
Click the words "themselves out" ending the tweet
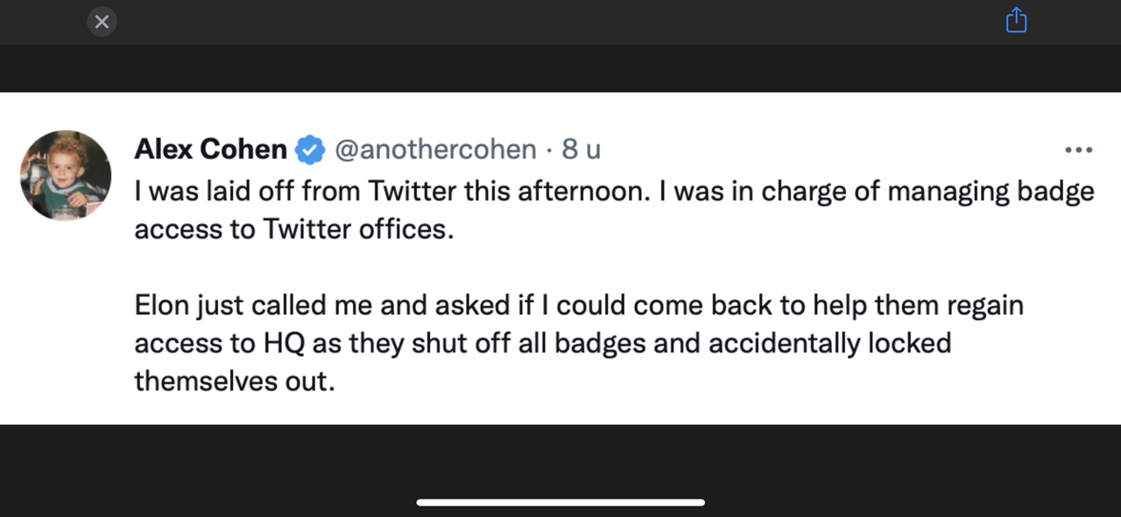coord(234,381)
